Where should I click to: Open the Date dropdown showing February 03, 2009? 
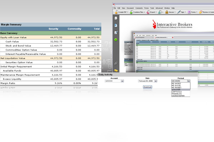pyautogui.click(x=148, y=81)
